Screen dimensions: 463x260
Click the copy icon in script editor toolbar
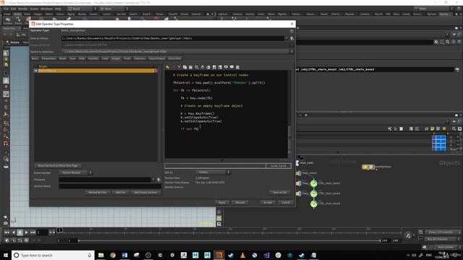coord(185,67)
